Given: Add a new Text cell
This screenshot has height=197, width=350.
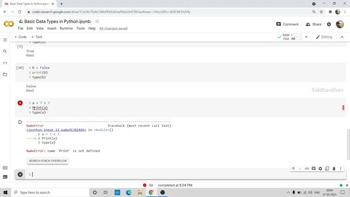Looking at the screenshot, I should [x=37, y=37].
